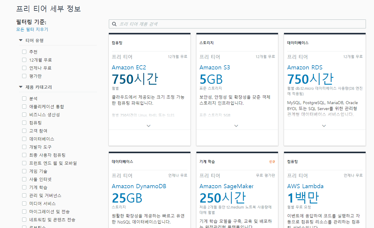This screenshot has width=374, height=228.
Task: Click the 750시간 figure on EC2 card
Action: (x=135, y=79)
